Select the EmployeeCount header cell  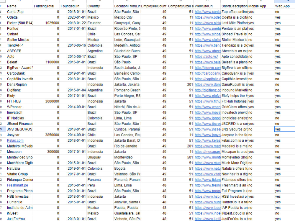point(153,6)
